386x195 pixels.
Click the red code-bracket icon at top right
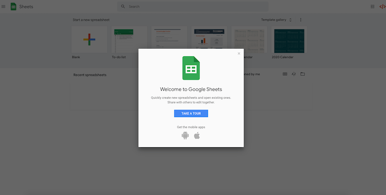pyautogui.click(x=382, y=6)
